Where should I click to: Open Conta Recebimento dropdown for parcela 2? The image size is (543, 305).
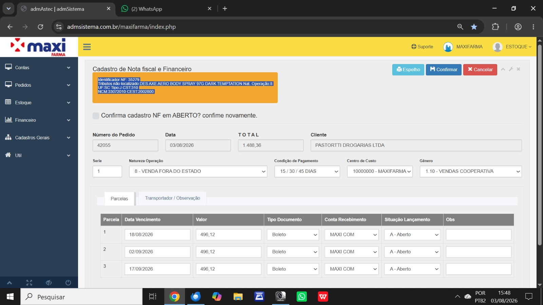click(352, 252)
